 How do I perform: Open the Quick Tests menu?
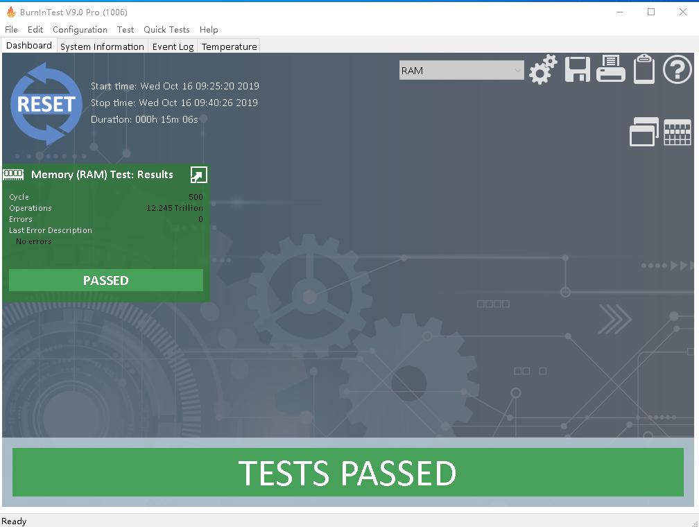(166, 29)
